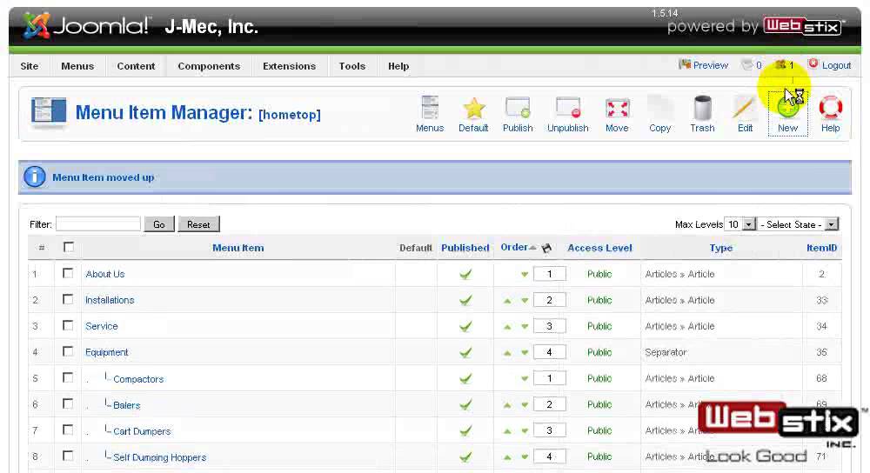Open the Installations menu item link
The image size is (870, 473).
tap(110, 300)
